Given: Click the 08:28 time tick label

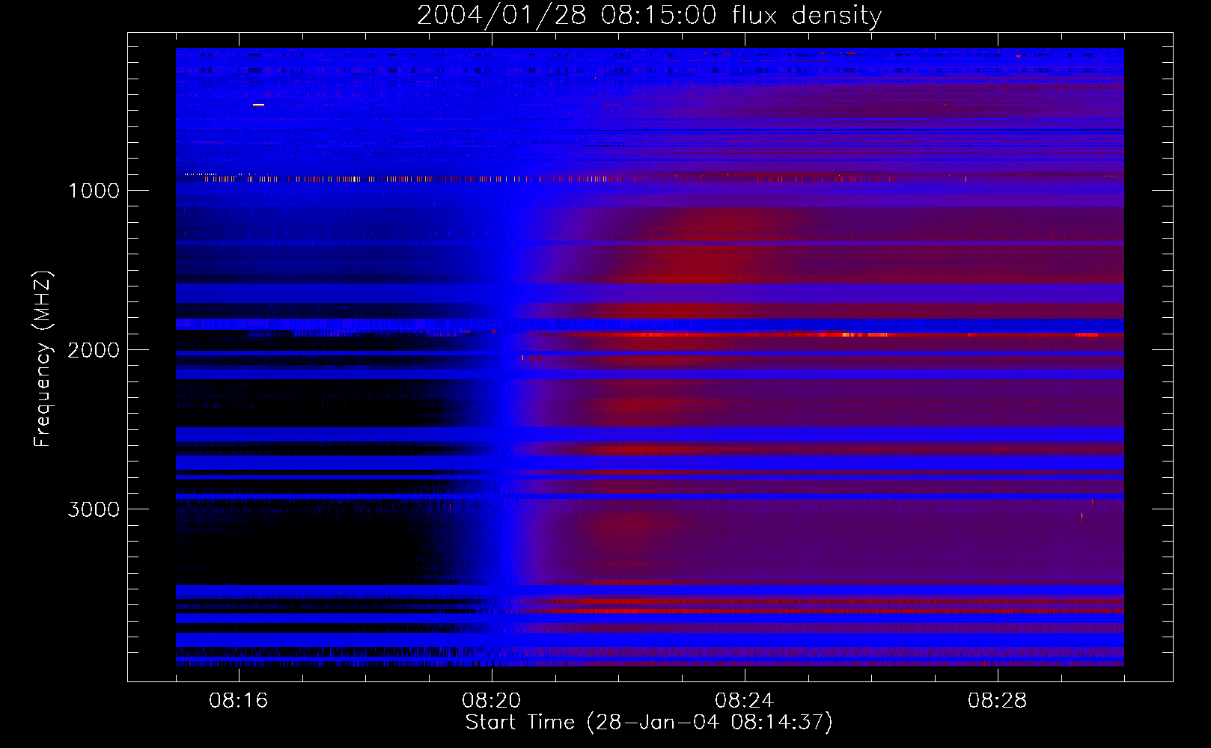Looking at the screenshot, I should pyautogui.click(x=998, y=701).
